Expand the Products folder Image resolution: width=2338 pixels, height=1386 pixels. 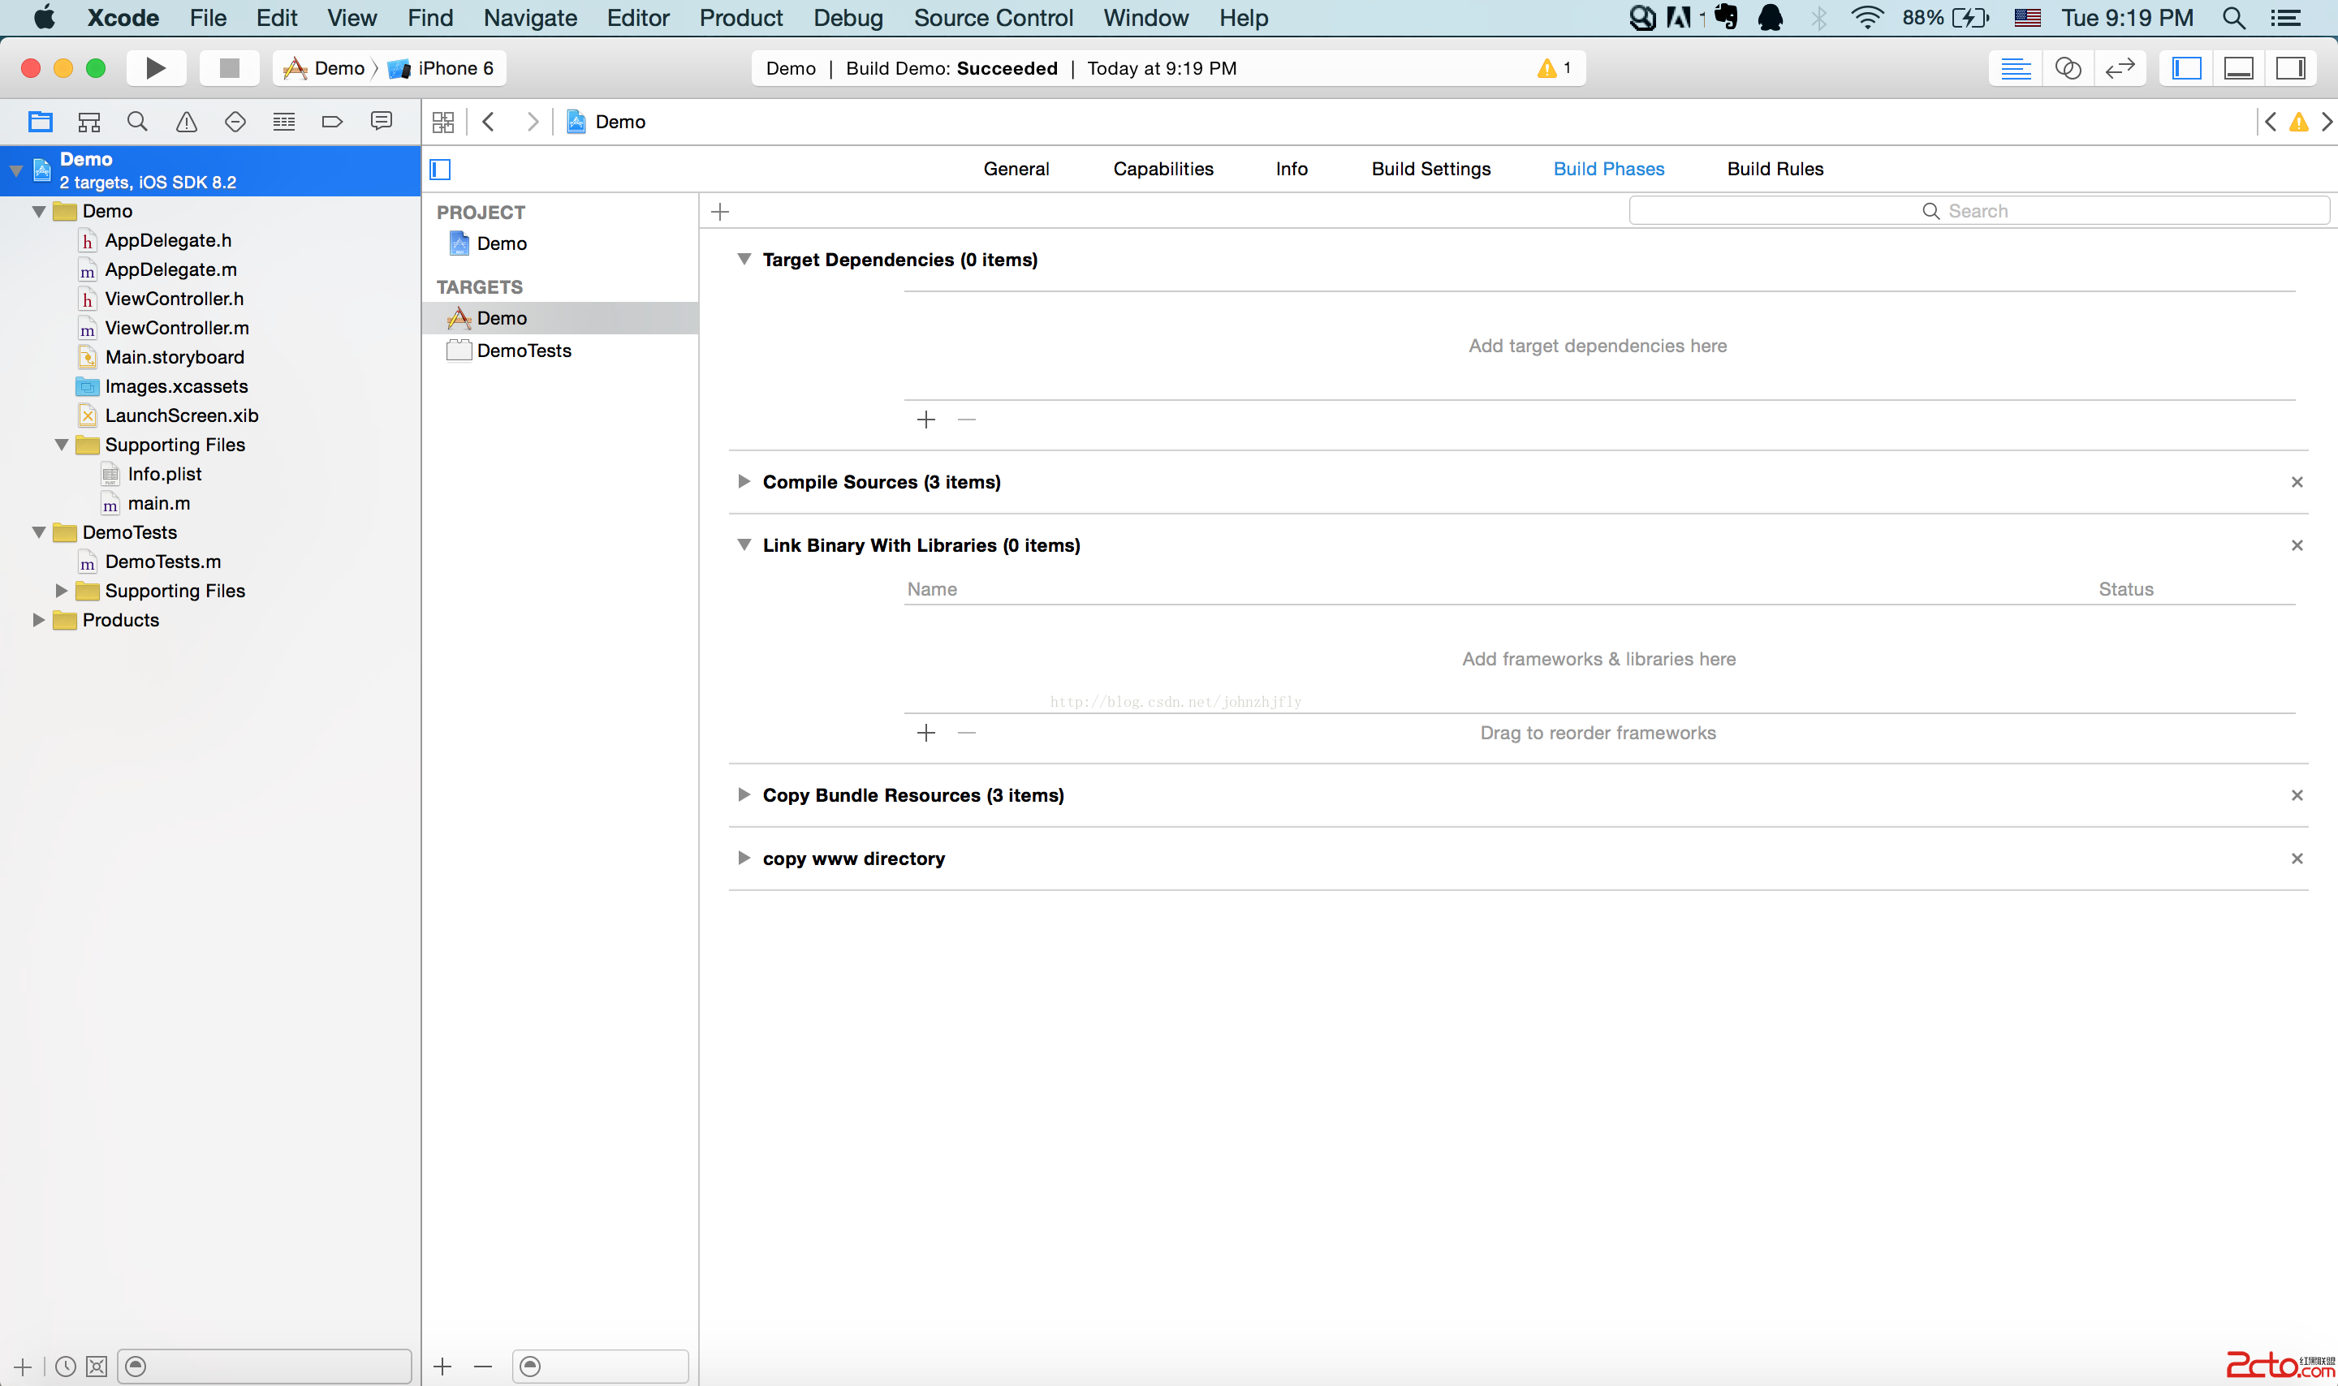[38, 620]
